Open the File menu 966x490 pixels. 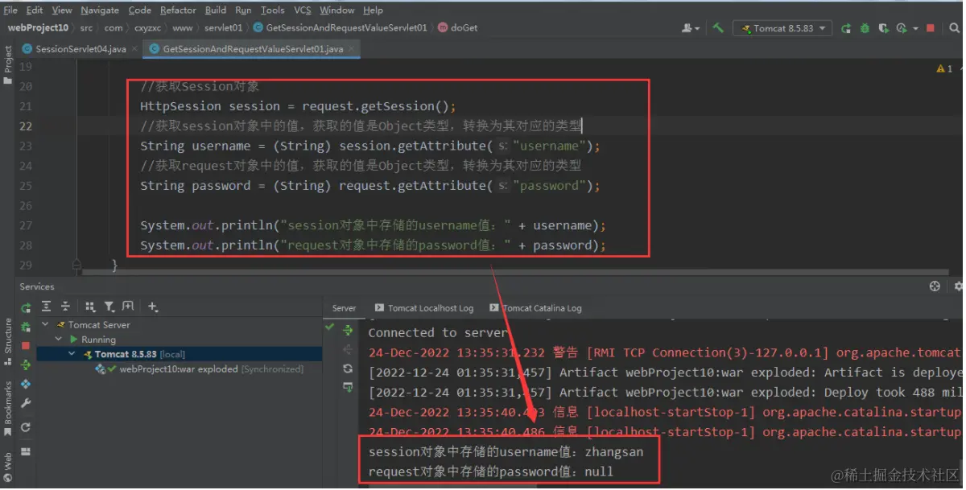[x=10, y=10]
